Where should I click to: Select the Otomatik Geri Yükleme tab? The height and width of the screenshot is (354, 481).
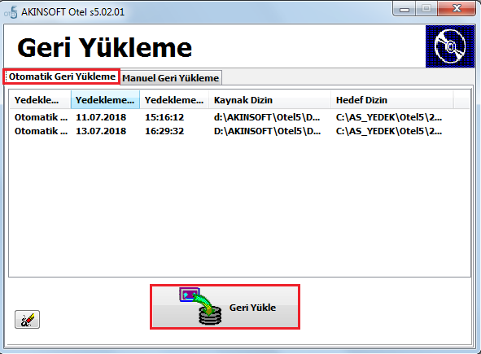(62, 76)
